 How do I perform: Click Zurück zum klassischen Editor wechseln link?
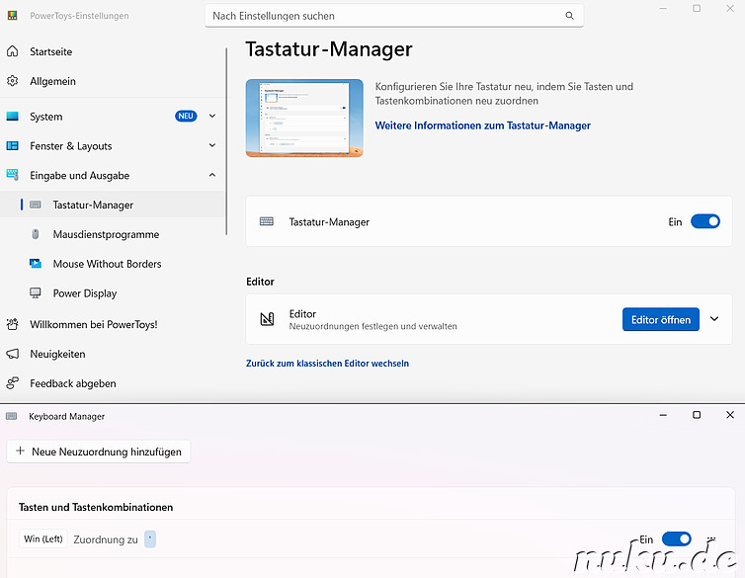(327, 364)
